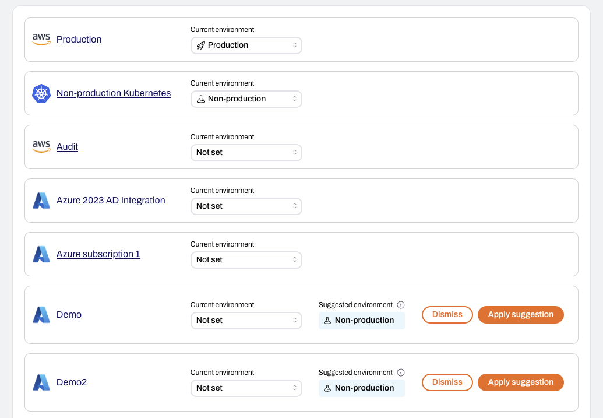The width and height of the screenshot is (603, 418).
Task: Dismiss the environment suggestion for Demo
Action: tap(447, 314)
